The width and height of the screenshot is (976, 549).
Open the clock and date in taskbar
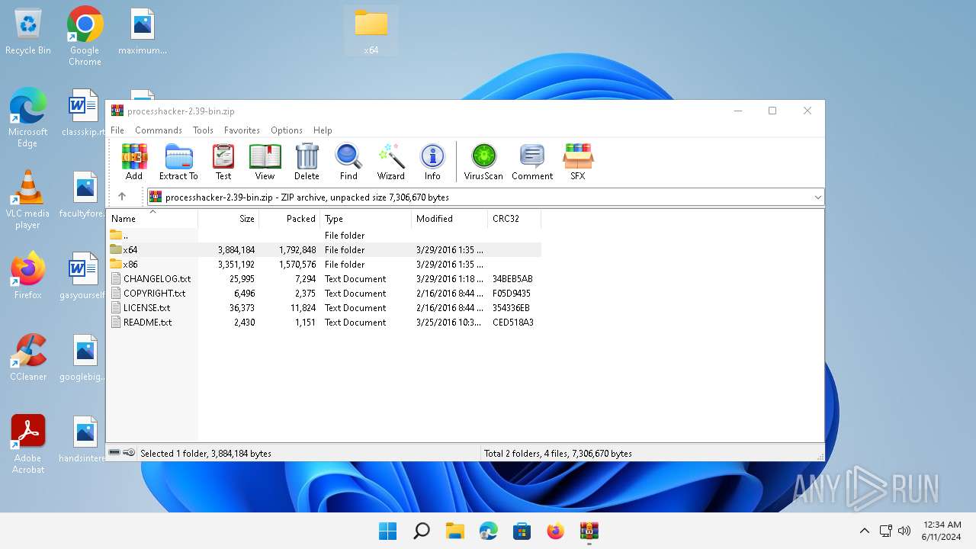(x=942, y=531)
